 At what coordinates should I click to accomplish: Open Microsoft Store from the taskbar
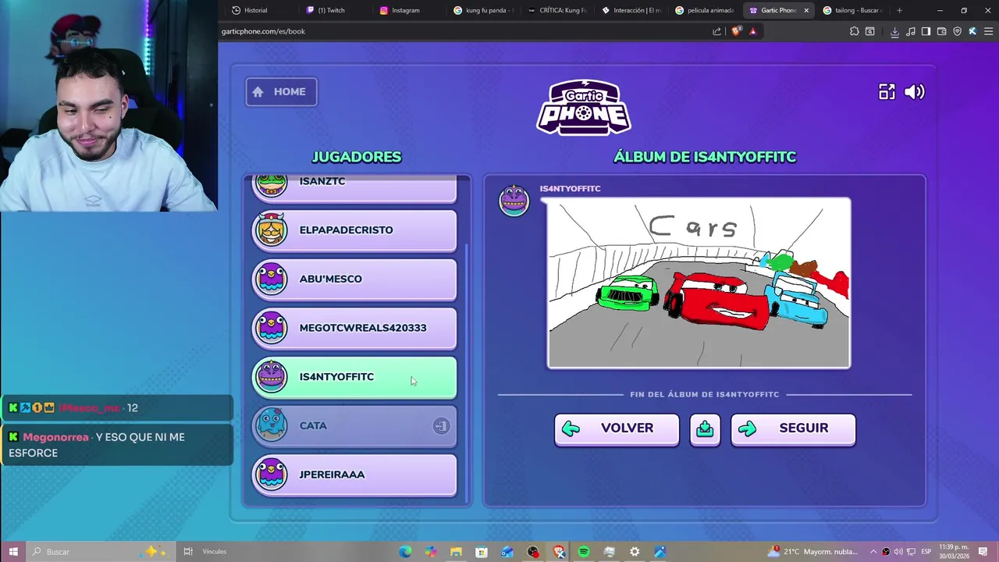(482, 552)
